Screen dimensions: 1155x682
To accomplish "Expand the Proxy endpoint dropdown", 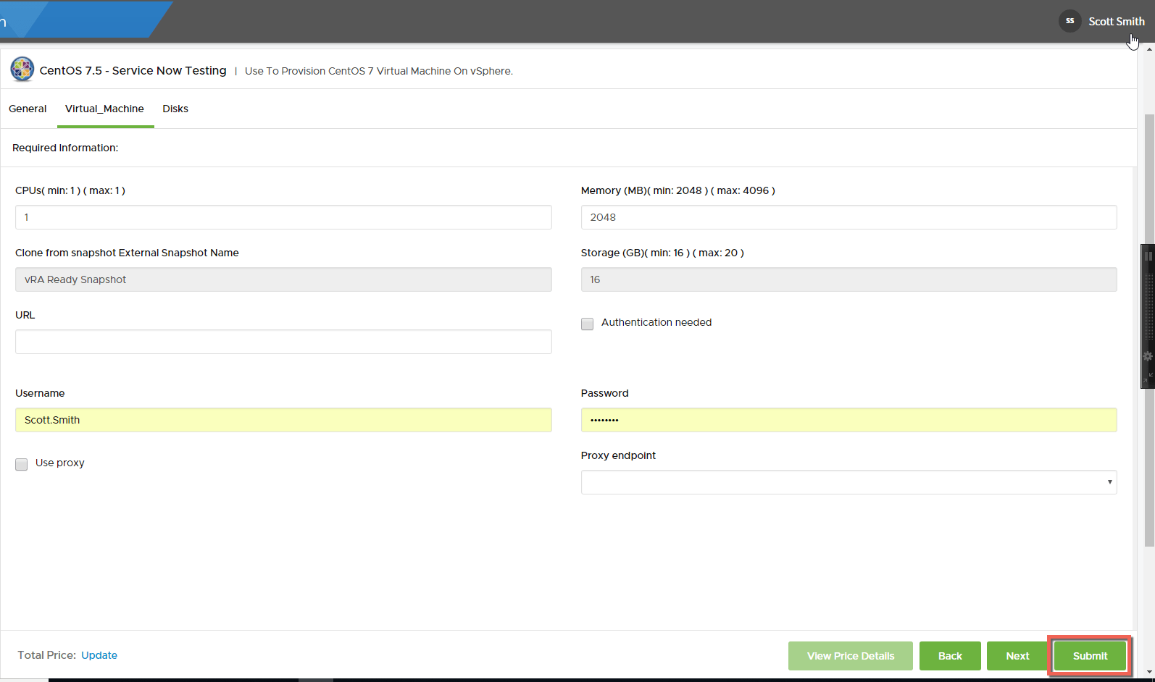I will pyautogui.click(x=848, y=482).
